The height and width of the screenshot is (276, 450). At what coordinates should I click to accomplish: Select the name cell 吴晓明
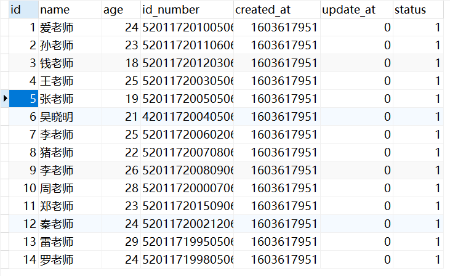tap(57, 116)
